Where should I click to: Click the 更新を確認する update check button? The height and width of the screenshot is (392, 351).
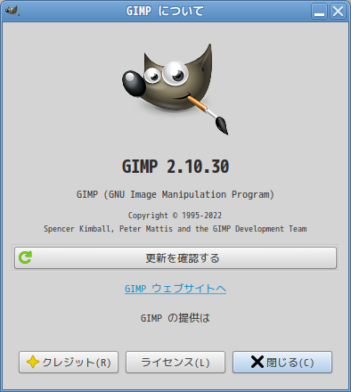(x=175, y=257)
